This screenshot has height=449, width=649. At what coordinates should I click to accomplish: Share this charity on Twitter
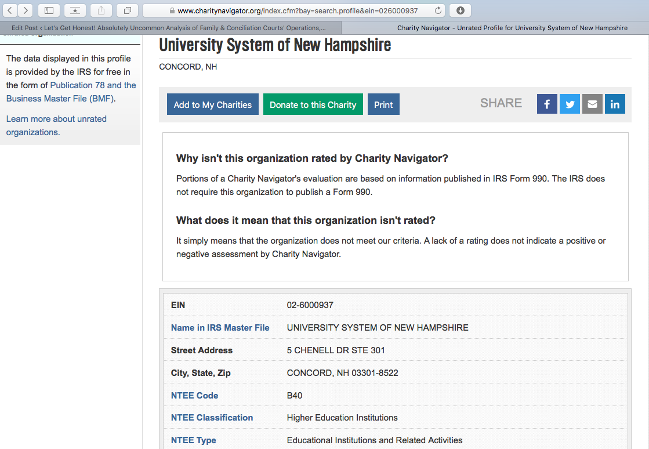pos(570,104)
